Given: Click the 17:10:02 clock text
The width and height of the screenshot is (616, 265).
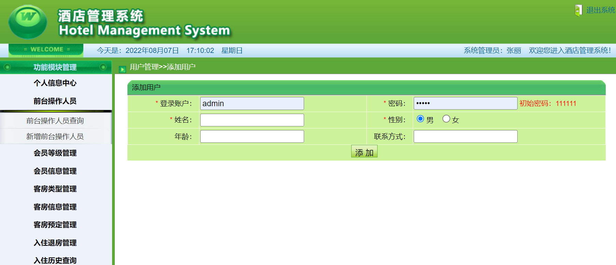Looking at the screenshot, I should point(200,51).
